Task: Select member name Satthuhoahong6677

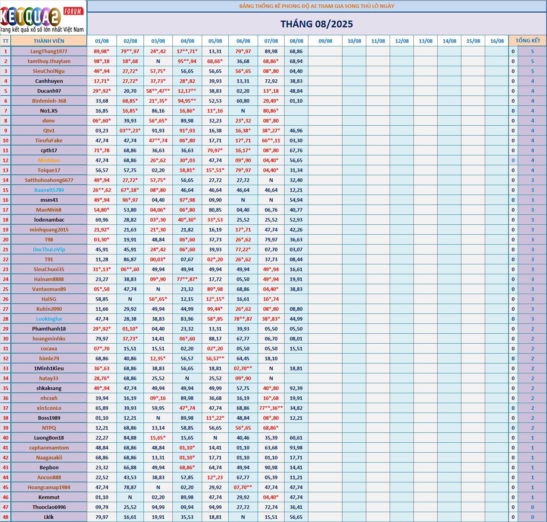Action: [49, 180]
